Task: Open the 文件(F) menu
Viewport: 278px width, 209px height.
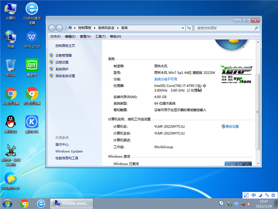Action: click(x=55, y=37)
